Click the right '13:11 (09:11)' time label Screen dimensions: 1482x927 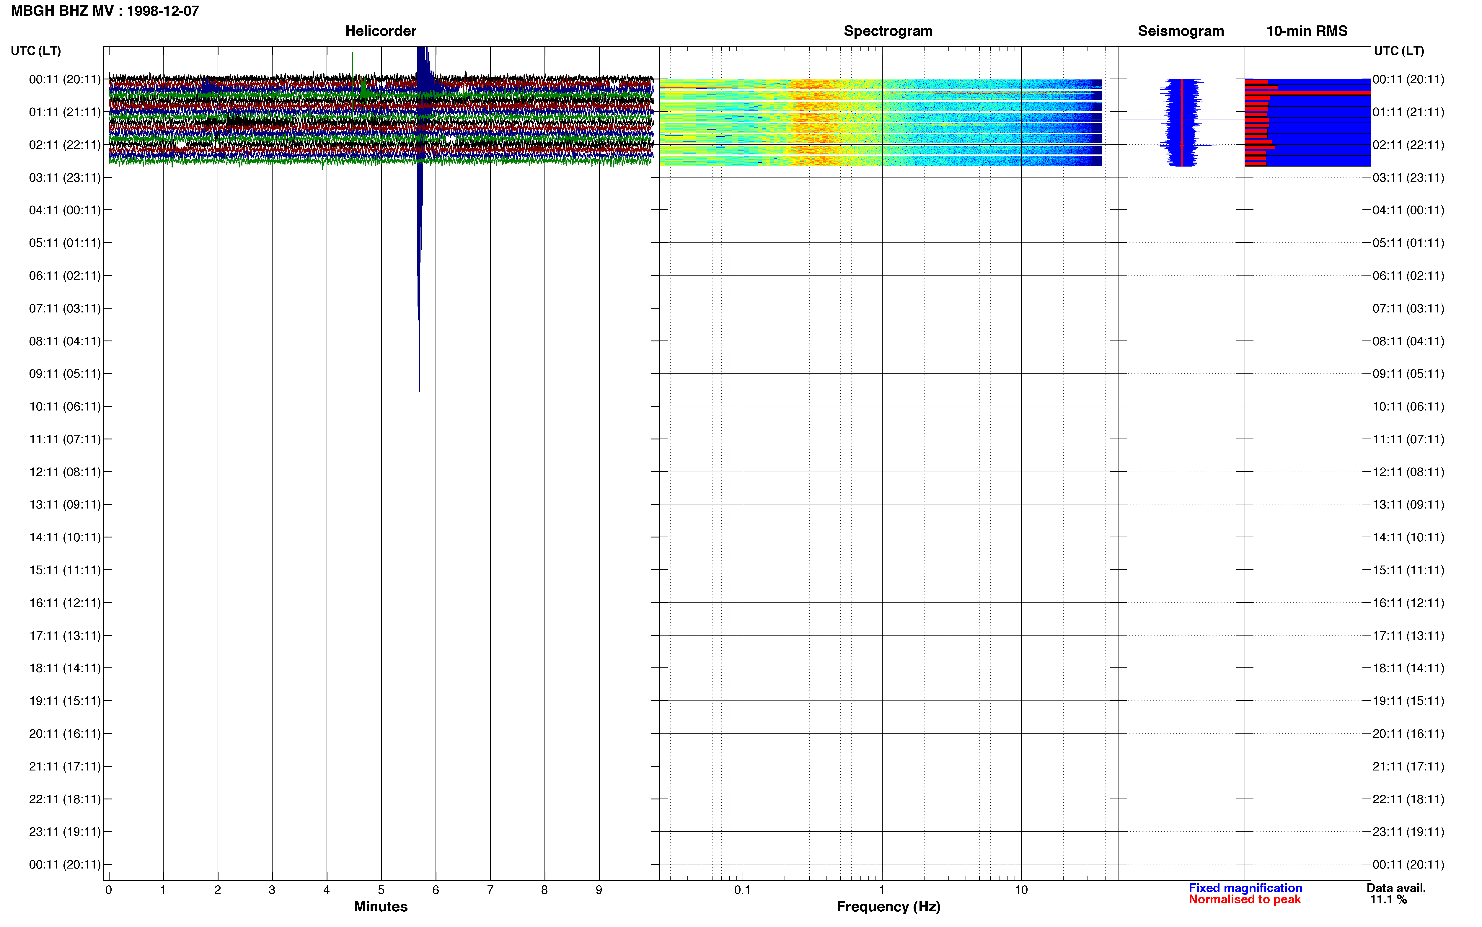pos(1408,504)
